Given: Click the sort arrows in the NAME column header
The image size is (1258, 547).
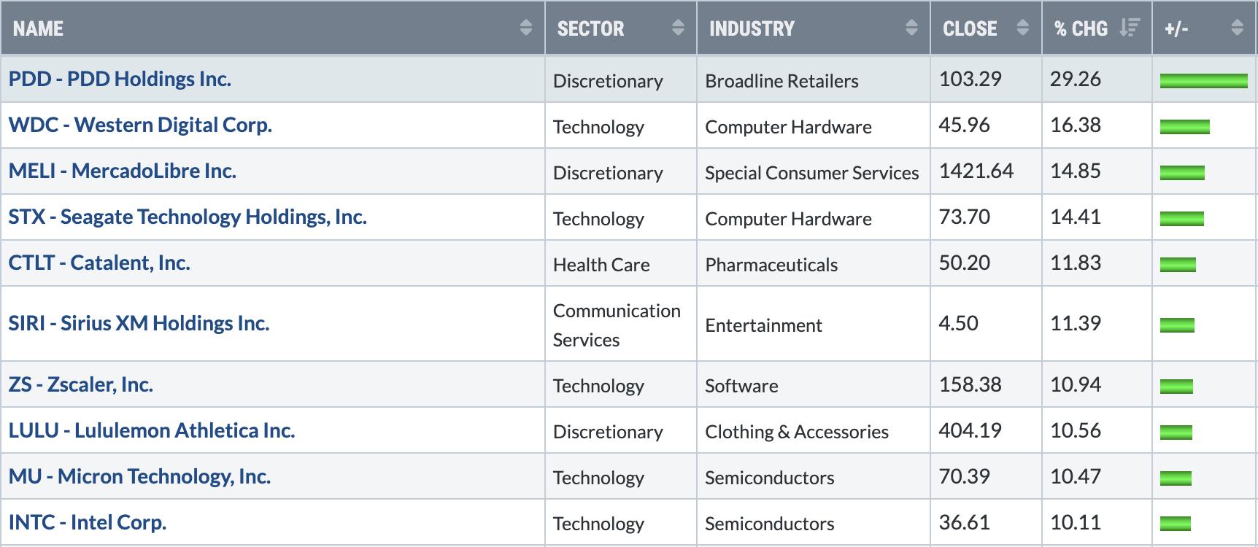Looking at the screenshot, I should coord(525,28).
